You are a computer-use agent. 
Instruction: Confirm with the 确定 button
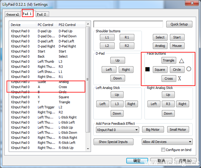click(137, 161)
